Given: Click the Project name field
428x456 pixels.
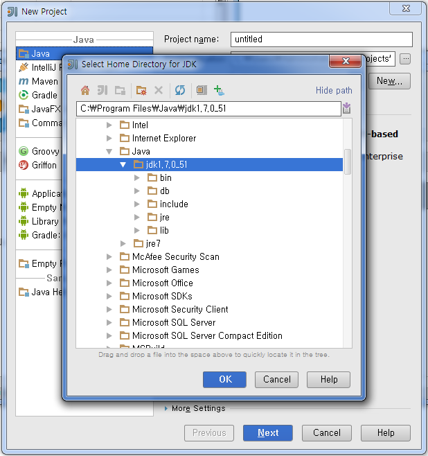Looking at the screenshot, I should (321, 40).
